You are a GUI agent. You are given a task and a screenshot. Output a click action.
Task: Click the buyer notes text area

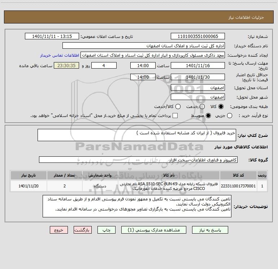(137, 206)
